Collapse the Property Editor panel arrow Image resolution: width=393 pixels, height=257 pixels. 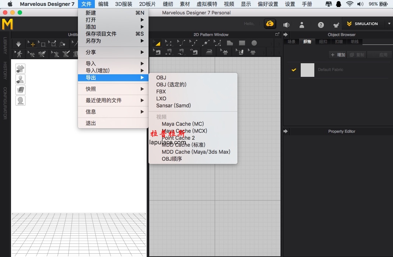tap(286, 131)
